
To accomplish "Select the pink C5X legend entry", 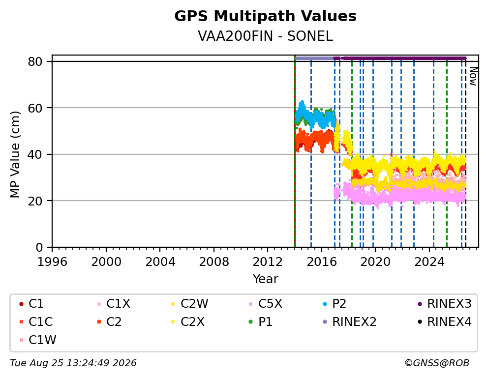I will 266,304.
